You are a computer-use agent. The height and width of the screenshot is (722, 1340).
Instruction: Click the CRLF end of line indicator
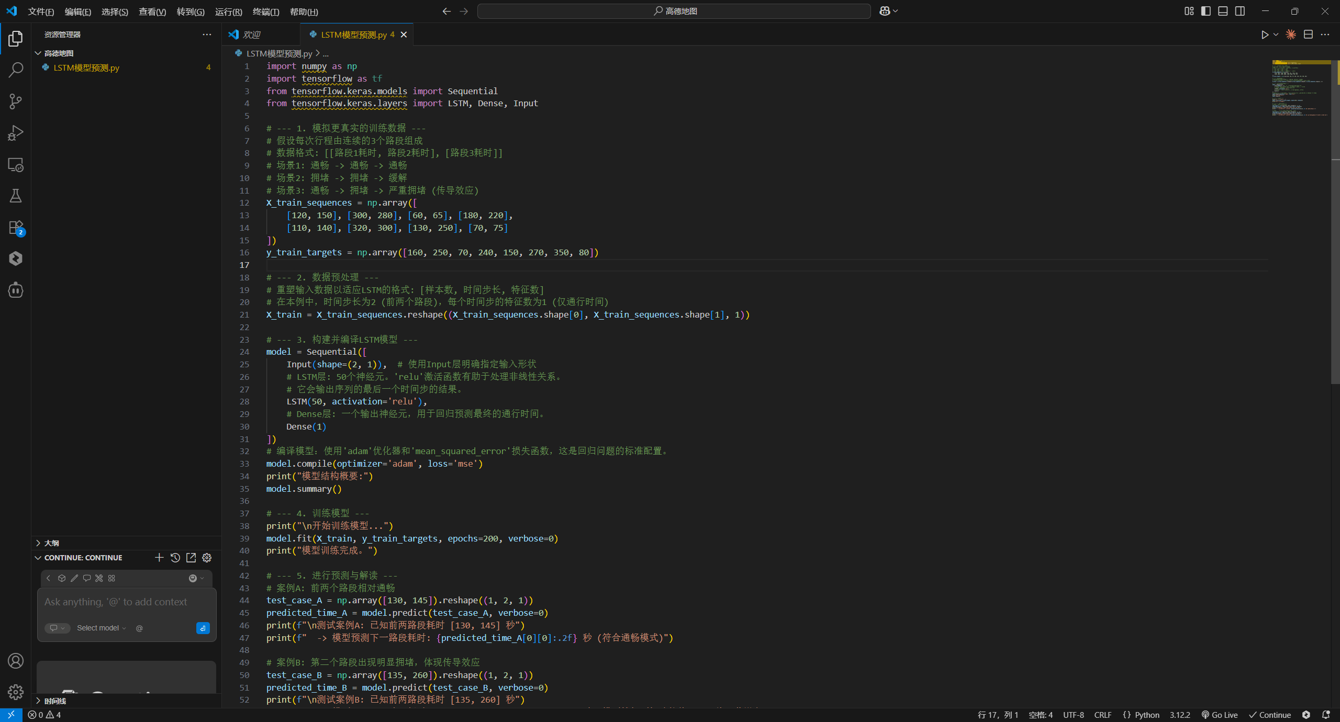[1102, 715]
